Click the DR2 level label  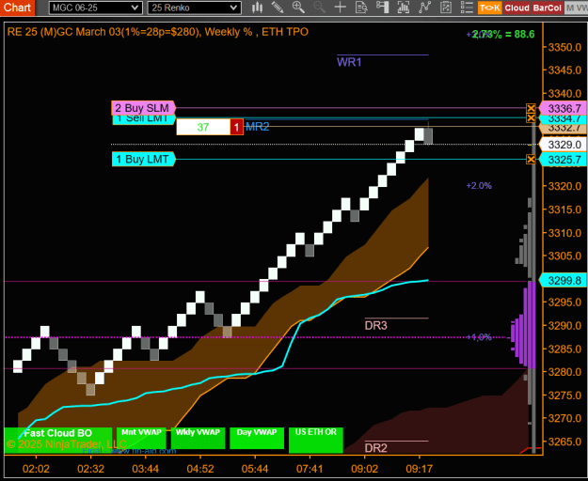375,448
